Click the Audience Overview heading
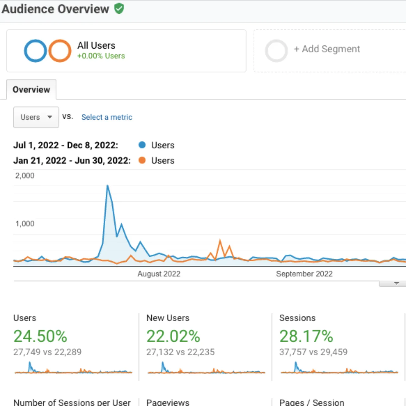The image size is (406, 406). tap(56, 9)
